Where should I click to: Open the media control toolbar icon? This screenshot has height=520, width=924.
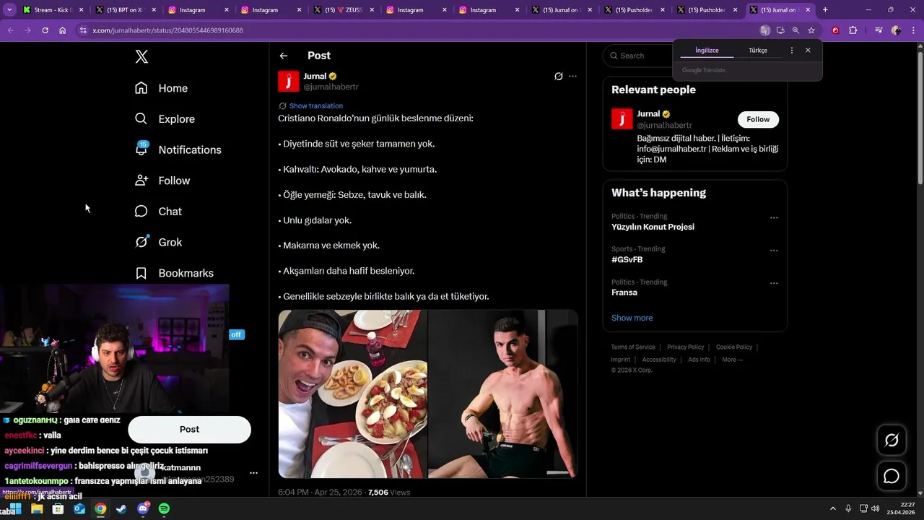879,30
